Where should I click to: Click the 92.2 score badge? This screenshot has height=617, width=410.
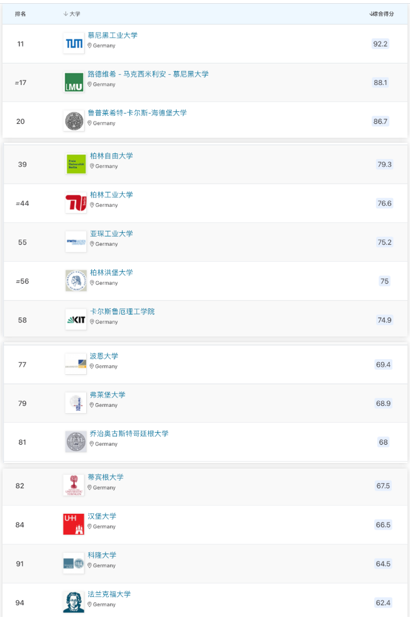click(380, 43)
